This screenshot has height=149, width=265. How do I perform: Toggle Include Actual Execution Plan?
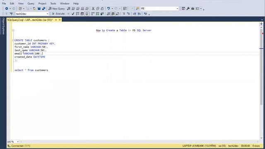[x=93, y=14]
